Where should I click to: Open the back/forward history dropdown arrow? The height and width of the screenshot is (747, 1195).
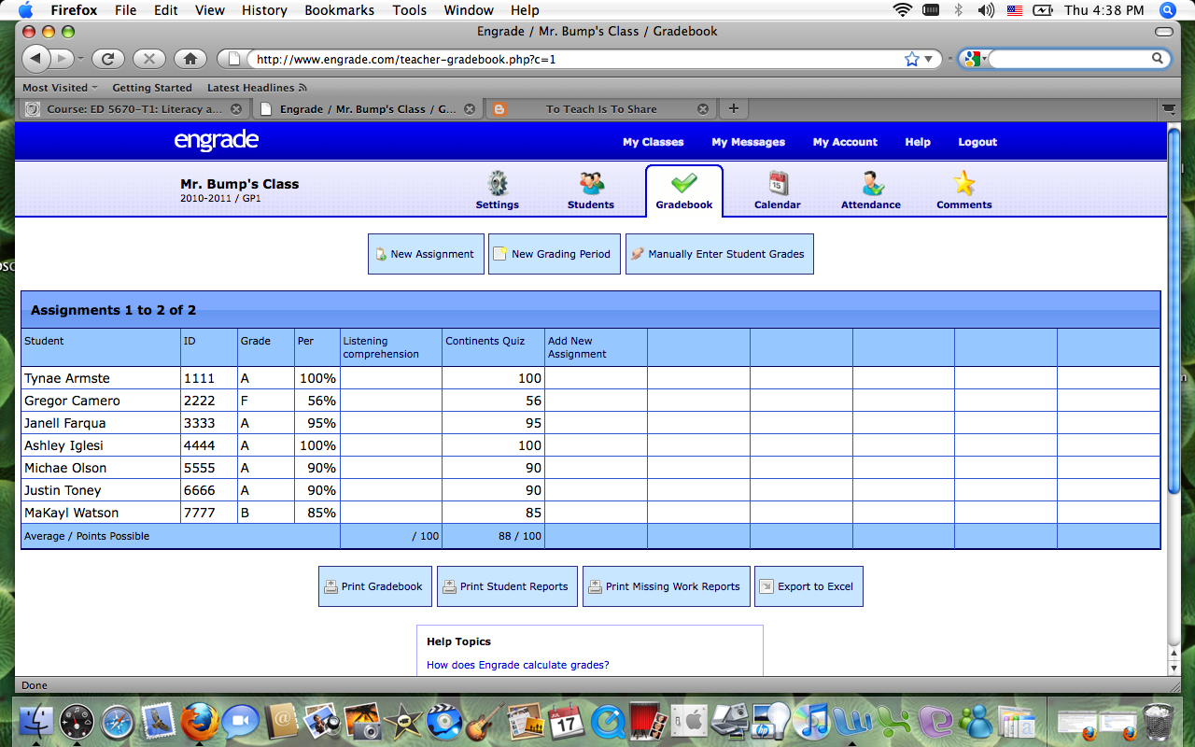80,59
